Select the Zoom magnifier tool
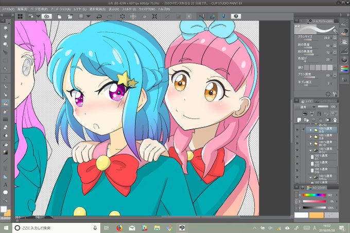This screenshot has width=350, height=233. [x=5, y=28]
